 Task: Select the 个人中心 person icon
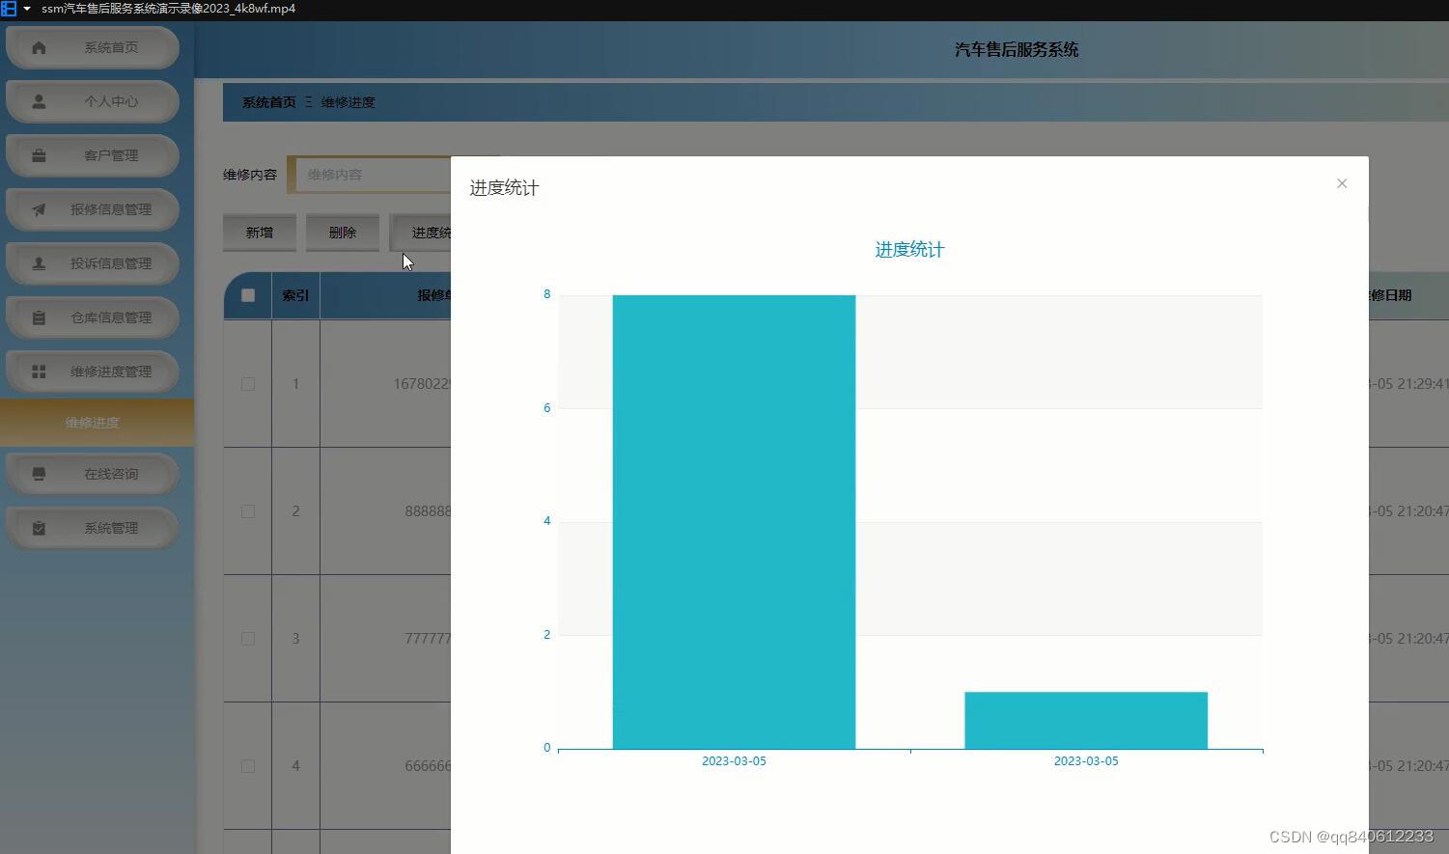click(39, 100)
